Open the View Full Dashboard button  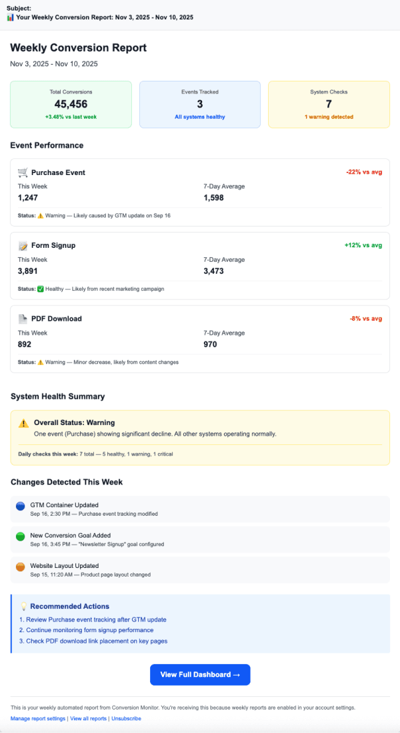pos(200,675)
